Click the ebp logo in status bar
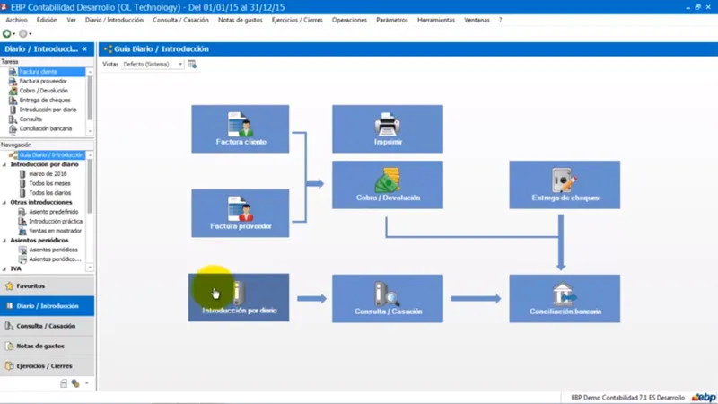Screen dimensions: 718x404 pyautogui.click(x=704, y=397)
